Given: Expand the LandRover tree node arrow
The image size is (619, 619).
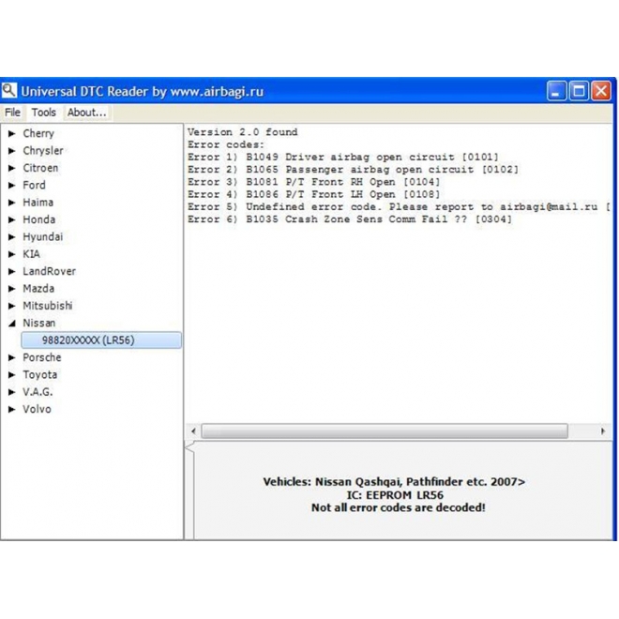Looking at the screenshot, I should (12, 271).
